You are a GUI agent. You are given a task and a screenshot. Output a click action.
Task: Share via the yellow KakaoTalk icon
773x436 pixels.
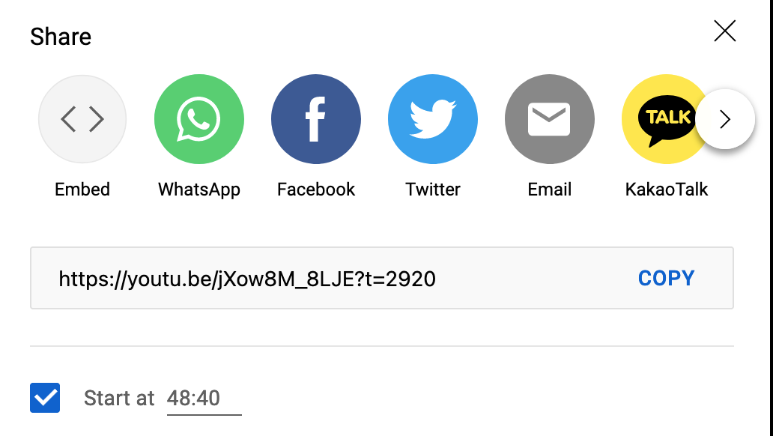tap(661, 119)
